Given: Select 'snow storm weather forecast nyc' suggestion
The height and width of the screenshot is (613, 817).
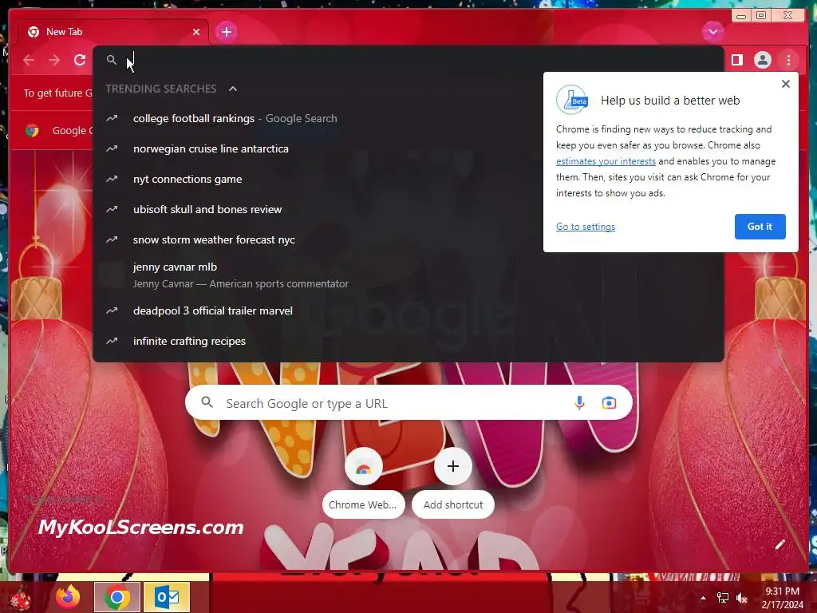Looking at the screenshot, I should [408, 239].
